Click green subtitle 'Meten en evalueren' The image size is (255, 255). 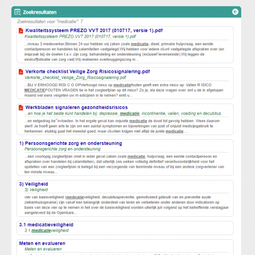(x=43, y=249)
